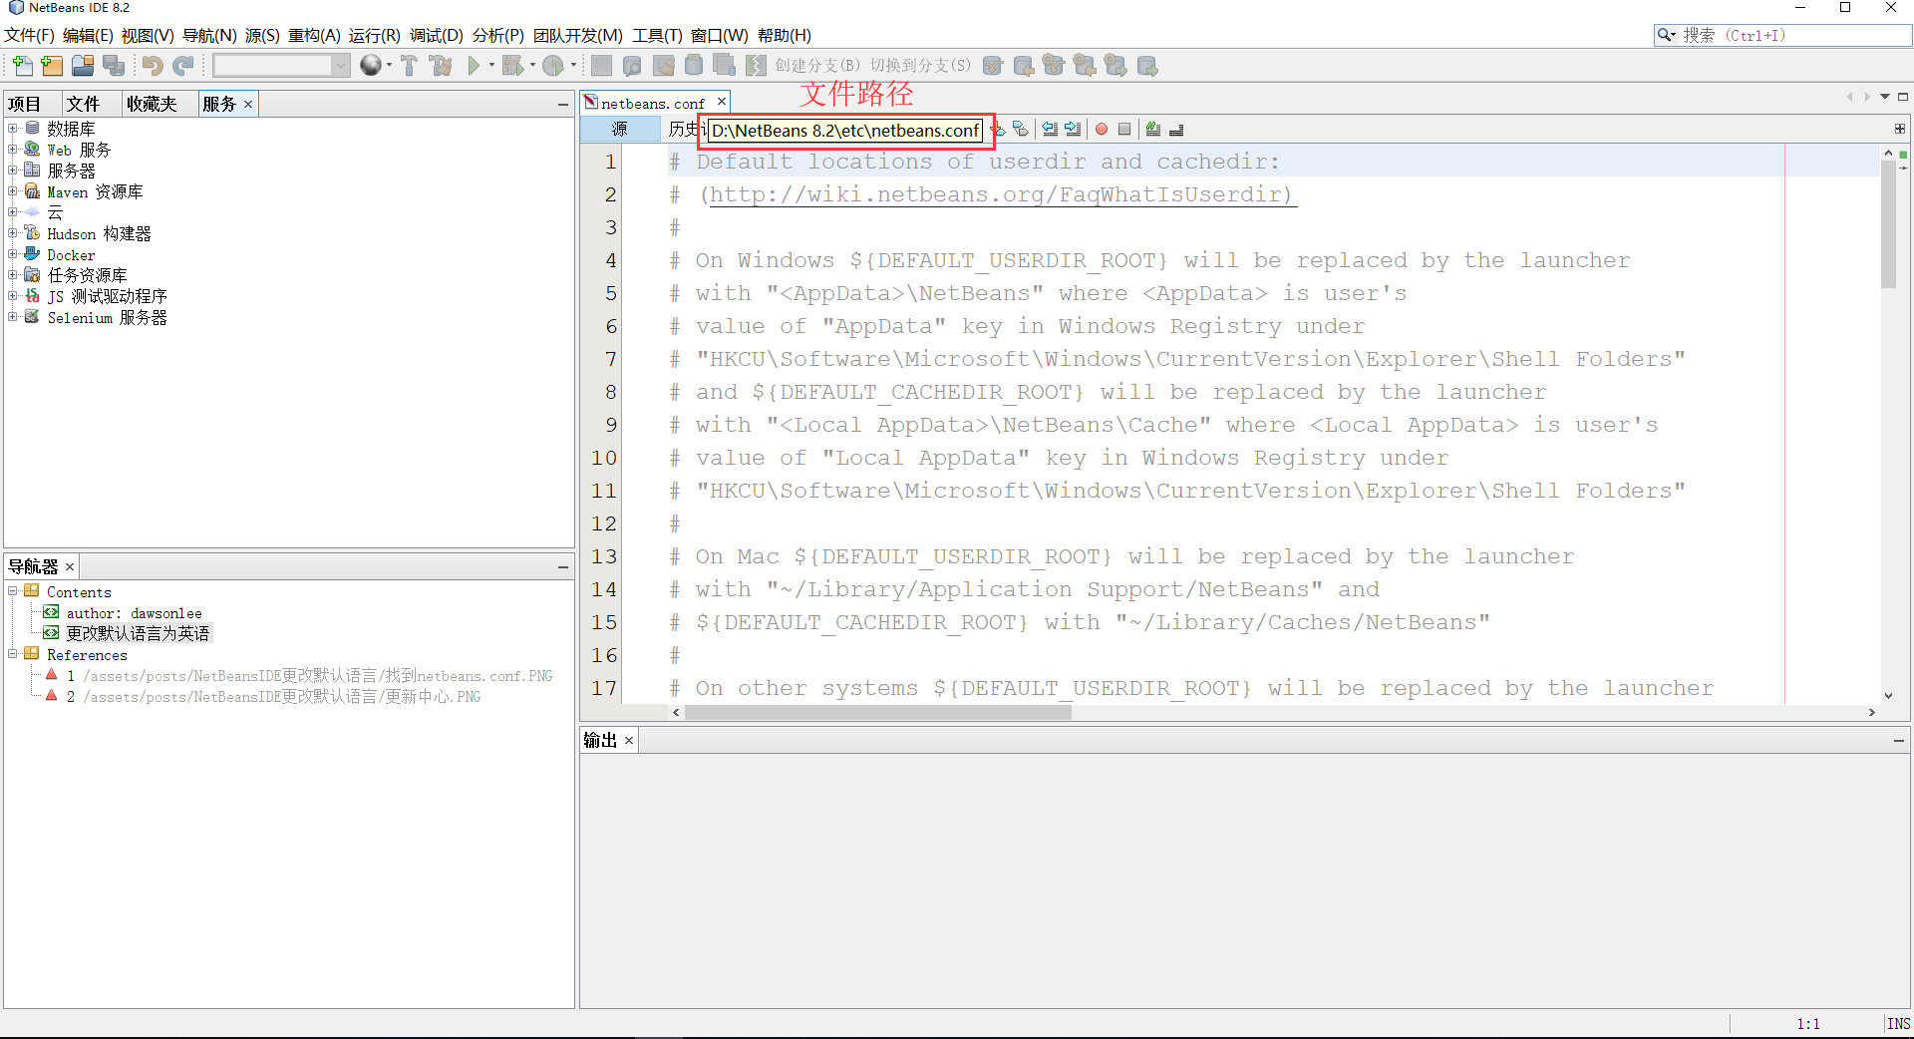The height and width of the screenshot is (1039, 1914).
Task: Expand the Selenium 服务器 node
Action: [x=13, y=316]
